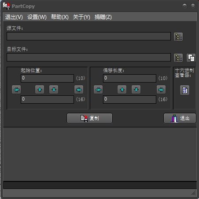Focus the offset length hex (16) field
Image resolution: width=199 pixels, height=199 pixels.
pos(129,99)
